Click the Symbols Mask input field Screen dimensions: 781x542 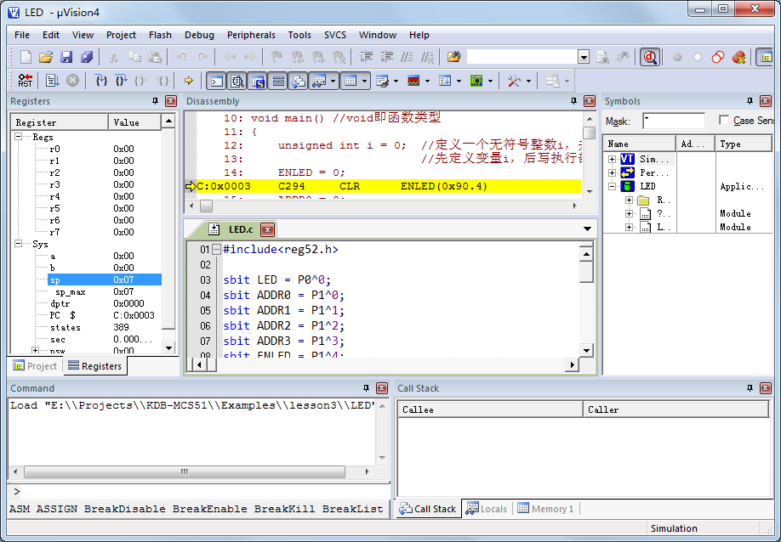click(x=673, y=121)
